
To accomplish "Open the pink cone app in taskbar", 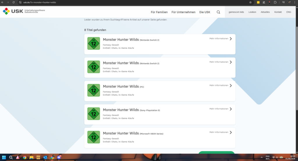I will (18, 157).
